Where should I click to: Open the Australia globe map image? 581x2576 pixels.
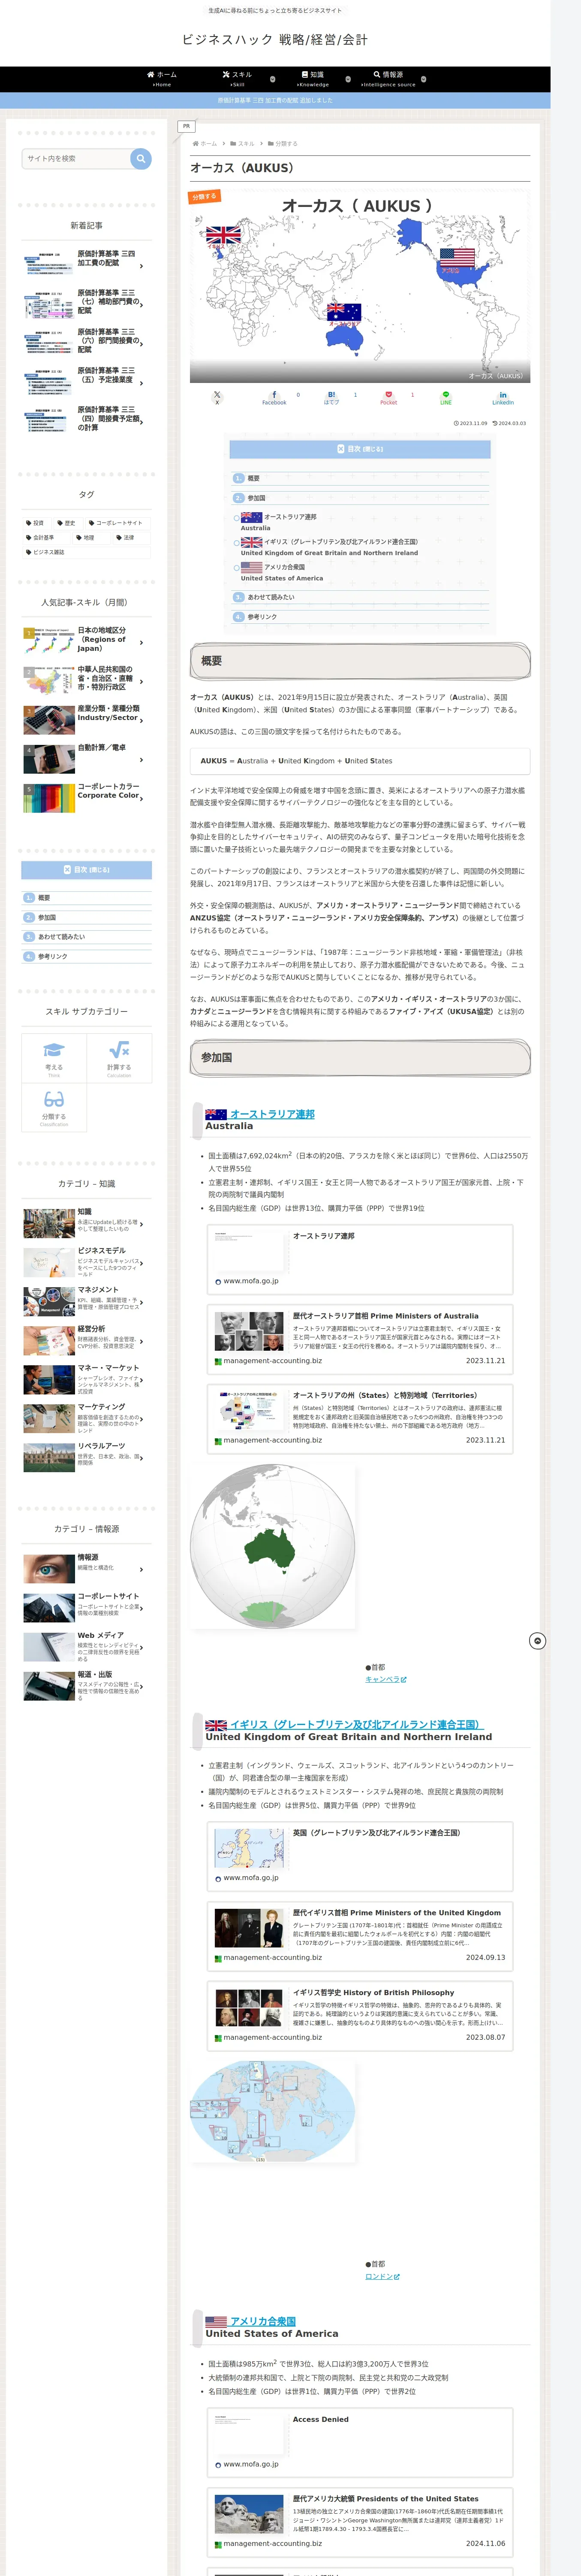273,1546
